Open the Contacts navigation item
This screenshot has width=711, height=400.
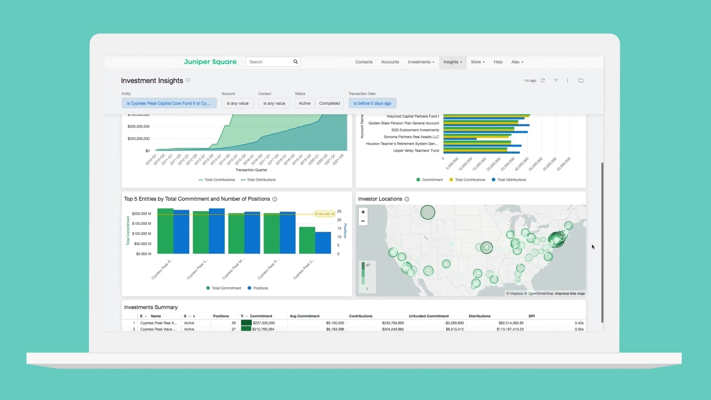364,62
